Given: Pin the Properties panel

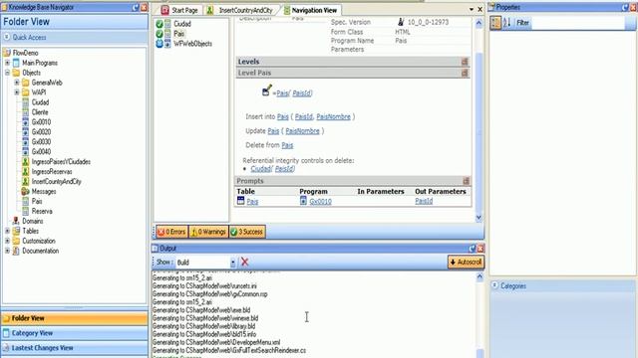Looking at the screenshot, I should coord(625,7).
